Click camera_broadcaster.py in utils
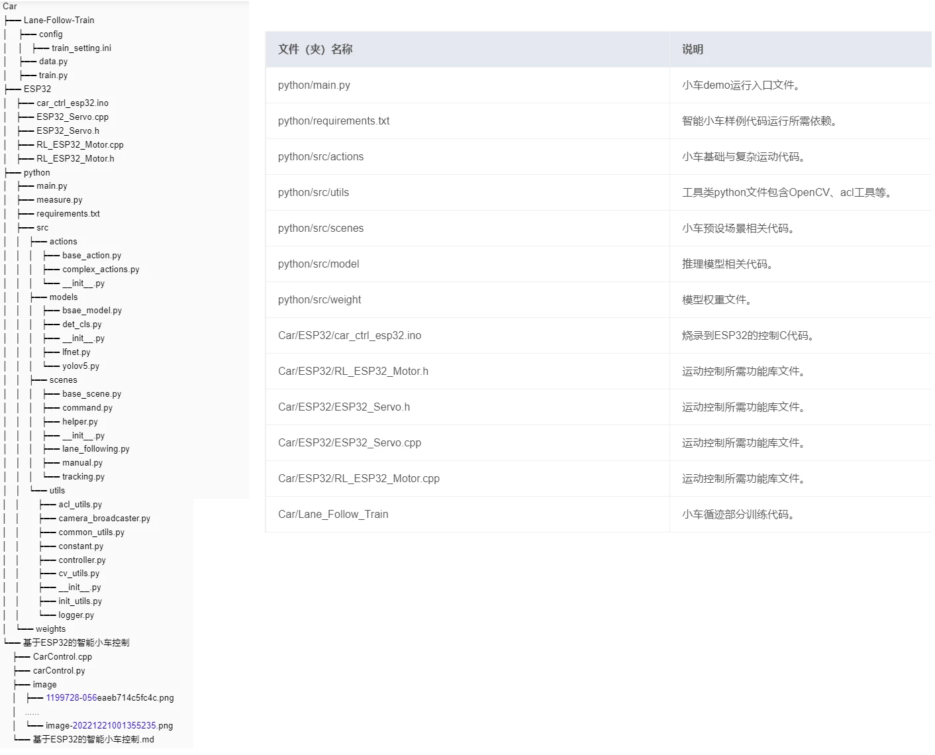 tap(104, 518)
